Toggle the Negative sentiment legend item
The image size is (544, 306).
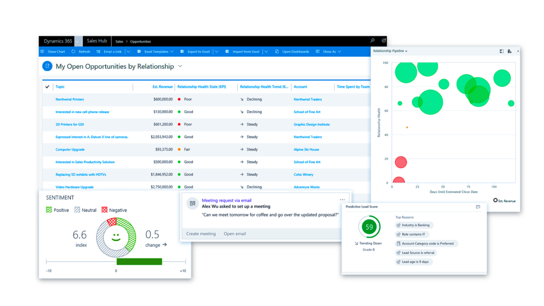point(114,210)
